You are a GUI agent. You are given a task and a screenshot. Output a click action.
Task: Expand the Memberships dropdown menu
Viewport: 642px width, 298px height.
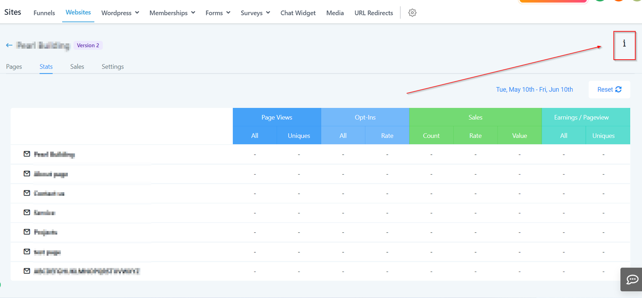click(x=172, y=13)
